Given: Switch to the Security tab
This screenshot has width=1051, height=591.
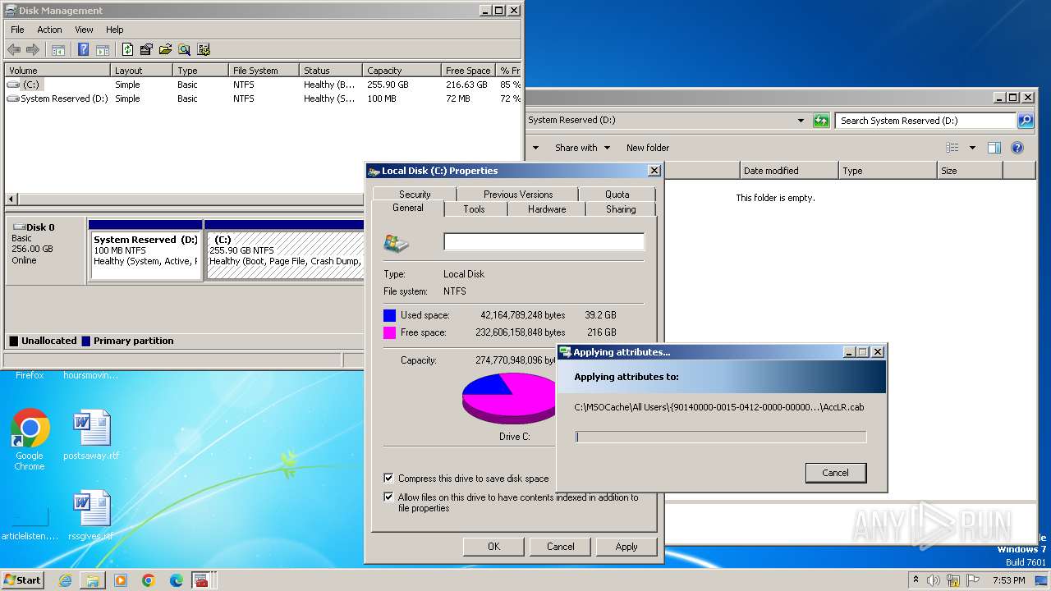Looking at the screenshot, I should [x=415, y=195].
